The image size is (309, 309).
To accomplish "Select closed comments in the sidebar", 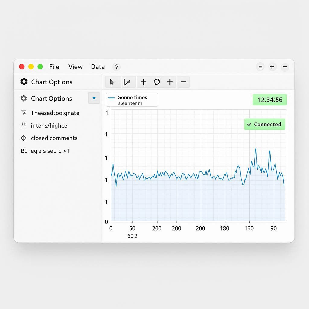I will tap(54, 138).
